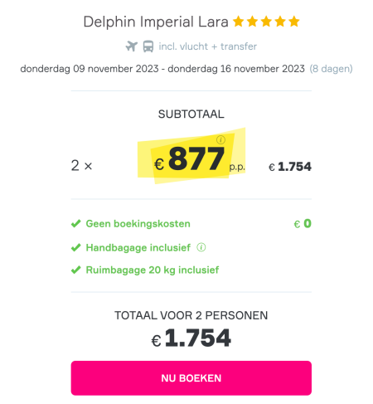Click the travel dates November 2023 text
The image size is (373, 404).
click(x=162, y=69)
